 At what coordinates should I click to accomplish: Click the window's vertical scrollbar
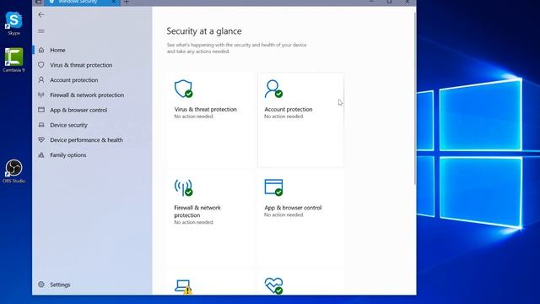click(x=414, y=98)
